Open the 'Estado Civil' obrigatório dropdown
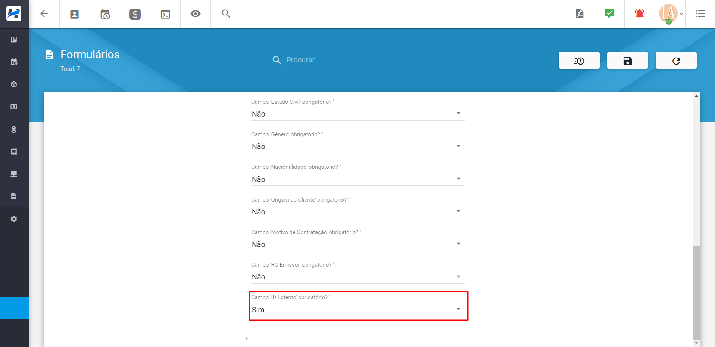 [x=357, y=114]
